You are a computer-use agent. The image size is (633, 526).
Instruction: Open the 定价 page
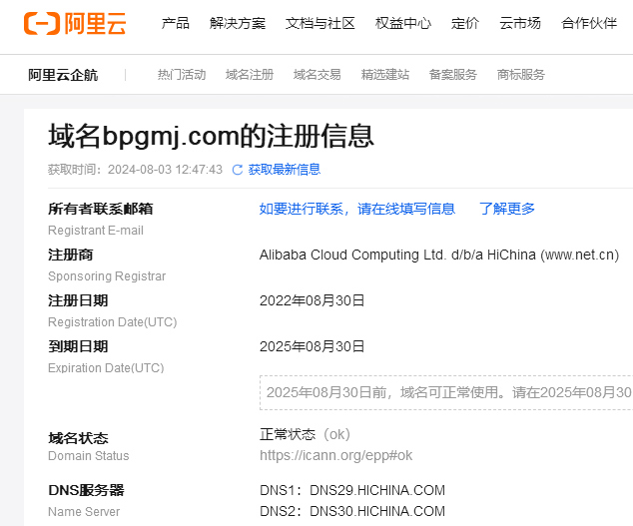(x=465, y=23)
